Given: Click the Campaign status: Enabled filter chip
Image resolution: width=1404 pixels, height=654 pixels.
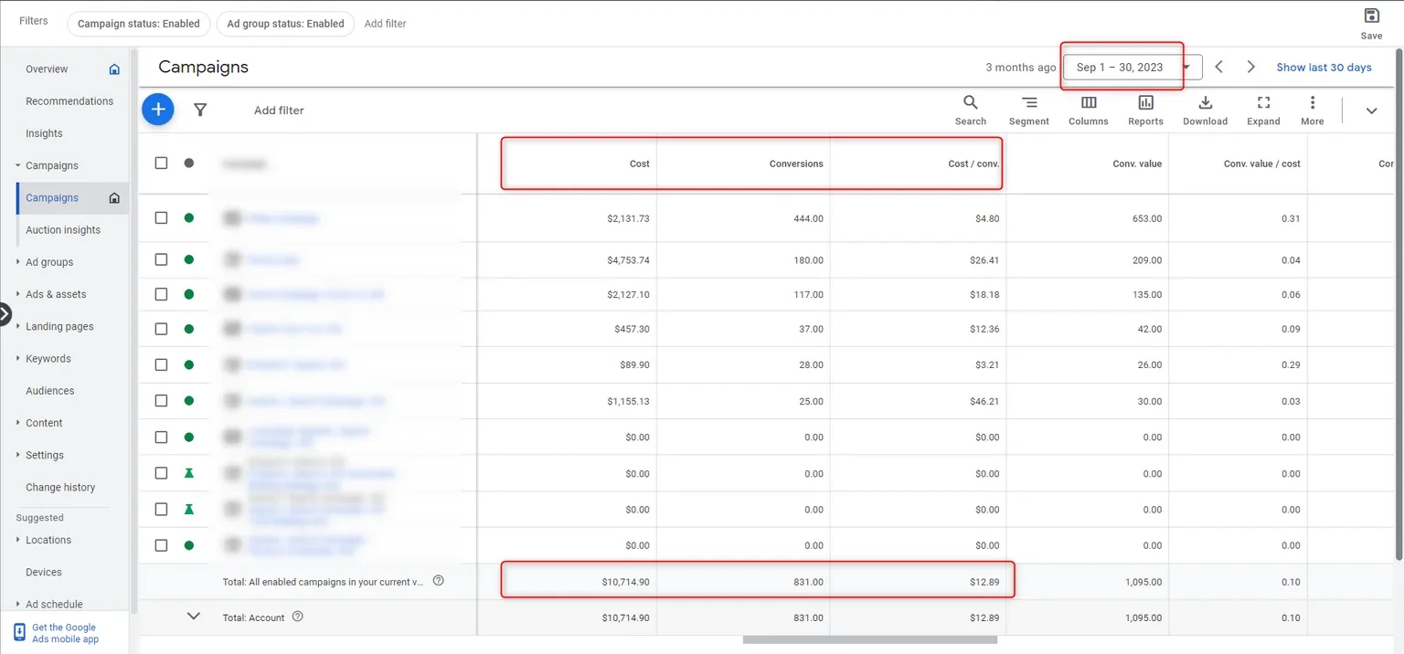Looking at the screenshot, I should 139,24.
